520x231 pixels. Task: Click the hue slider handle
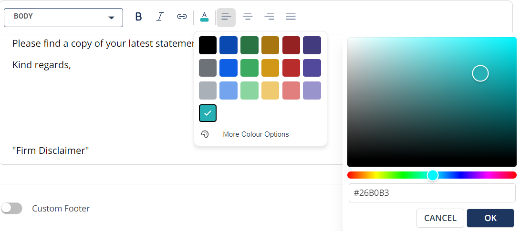point(433,175)
